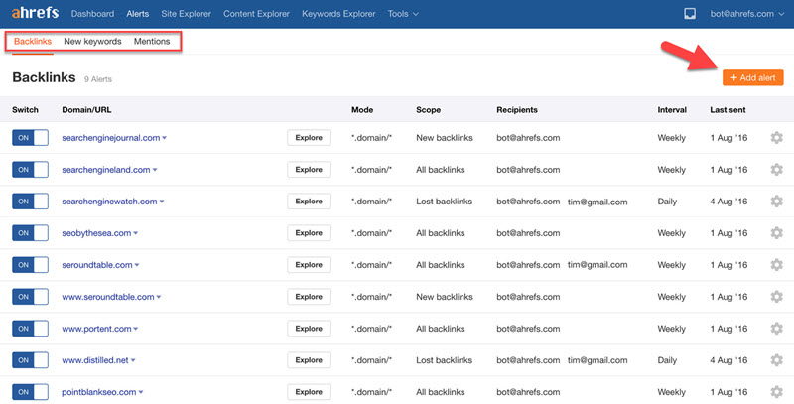The height and width of the screenshot is (404, 794).
Task: Switch to the New keywords tab
Action: [92, 42]
